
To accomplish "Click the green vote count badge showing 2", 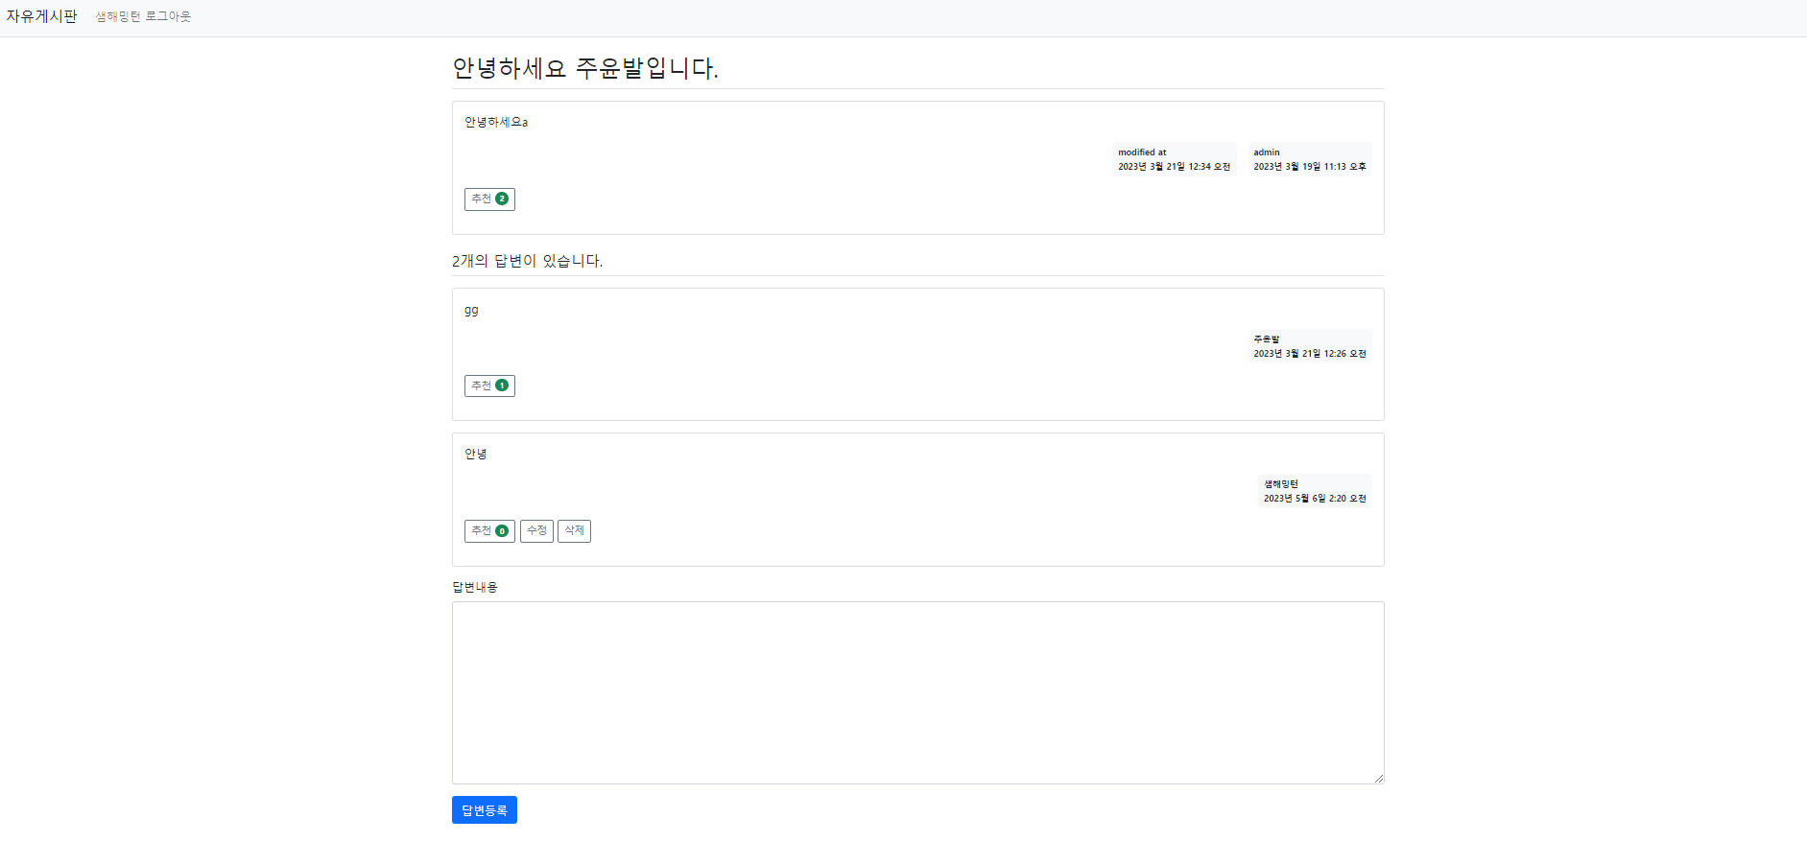I will [x=502, y=199].
